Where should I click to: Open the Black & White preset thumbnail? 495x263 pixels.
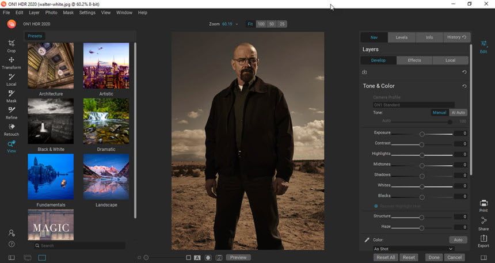click(51, 121)
